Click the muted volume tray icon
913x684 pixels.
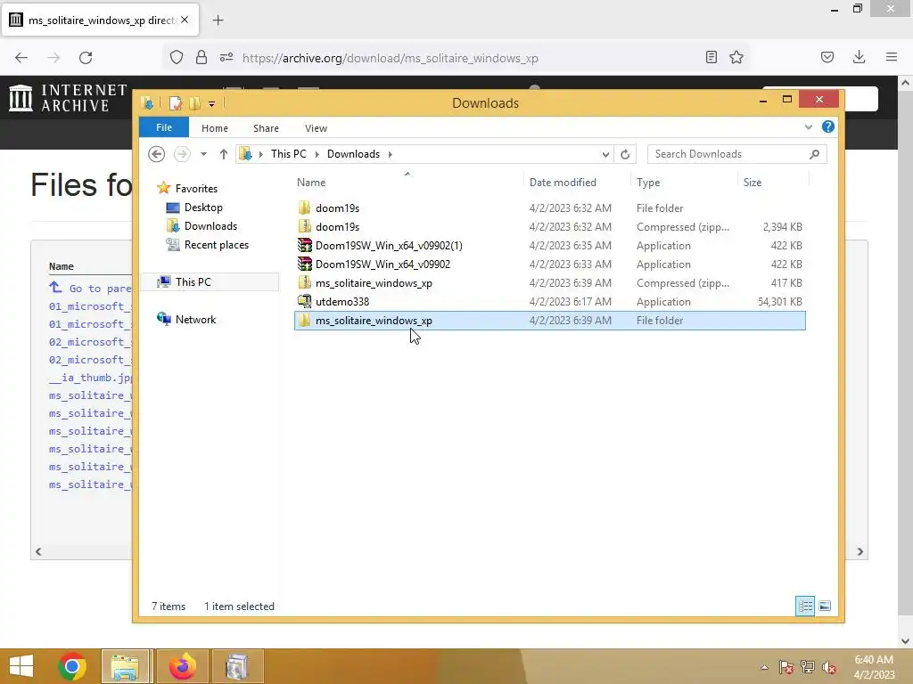pos(829,667)
